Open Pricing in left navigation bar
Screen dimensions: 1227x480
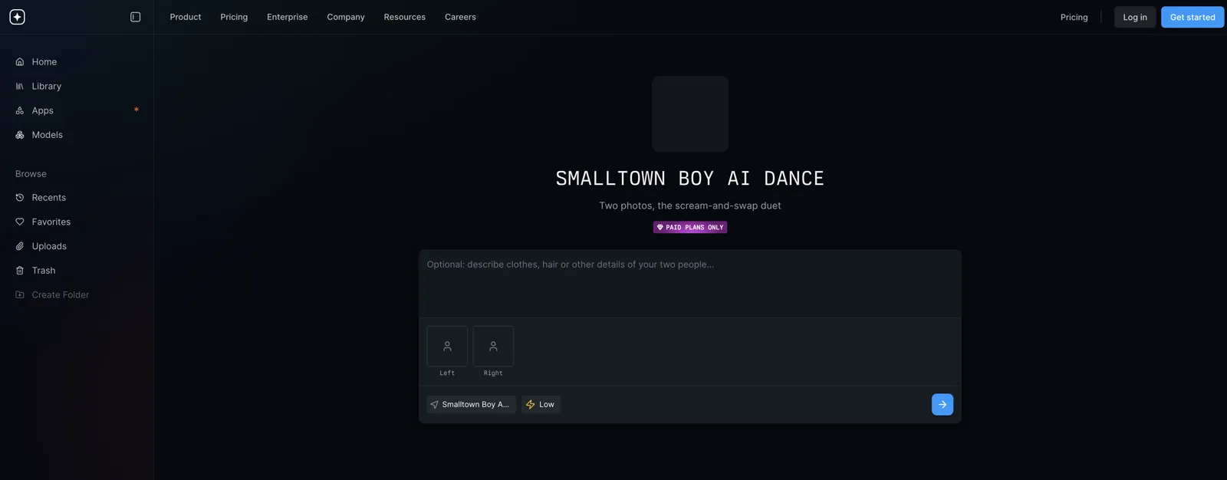[x=234, y=17]
